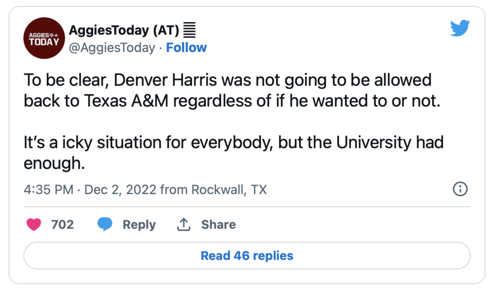Click the Twitter bird logo
The image size is (495, 292).
click(x=460, y=28)
